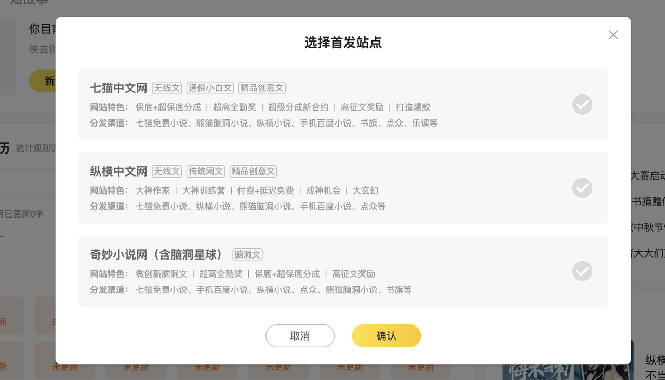The width and height of the screenshot is (665, 380).
Task: Click the 通俗小白文 tag
Action: (x=210, y=88)
